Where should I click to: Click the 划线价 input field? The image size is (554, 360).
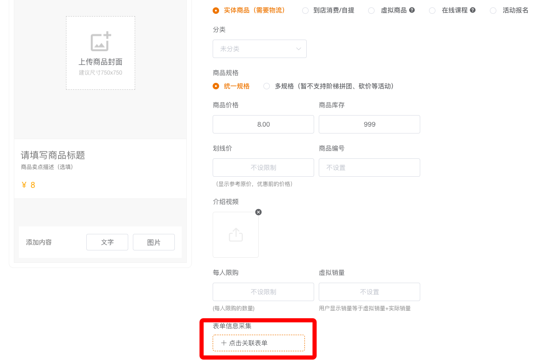[263, 168]
